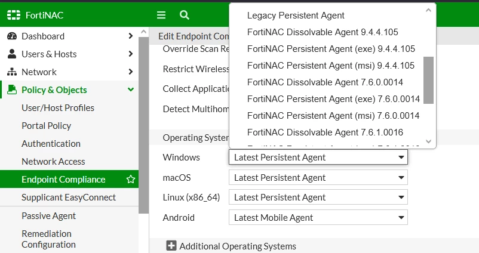Select FortiNAC Dissolvable Agent 9.4.4.105
The width and height of the screenshot is (479, 253).
[x=323, y=32]
